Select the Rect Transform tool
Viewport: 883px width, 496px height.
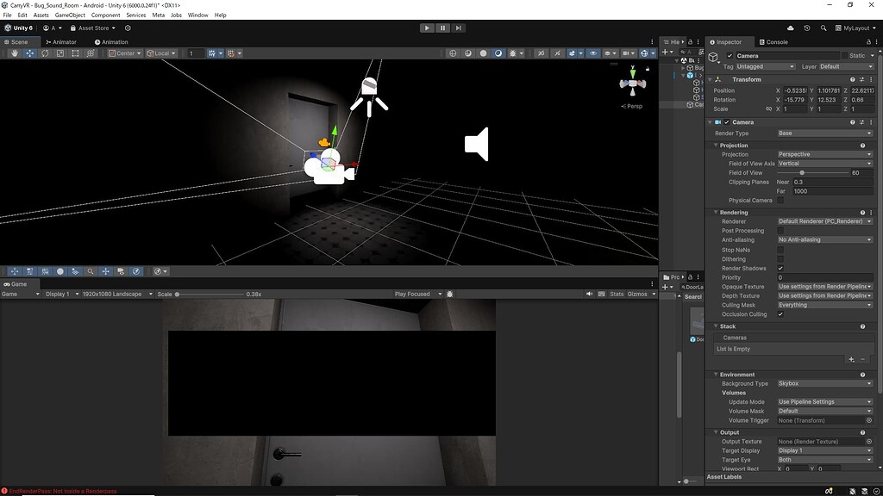(75, 53)
